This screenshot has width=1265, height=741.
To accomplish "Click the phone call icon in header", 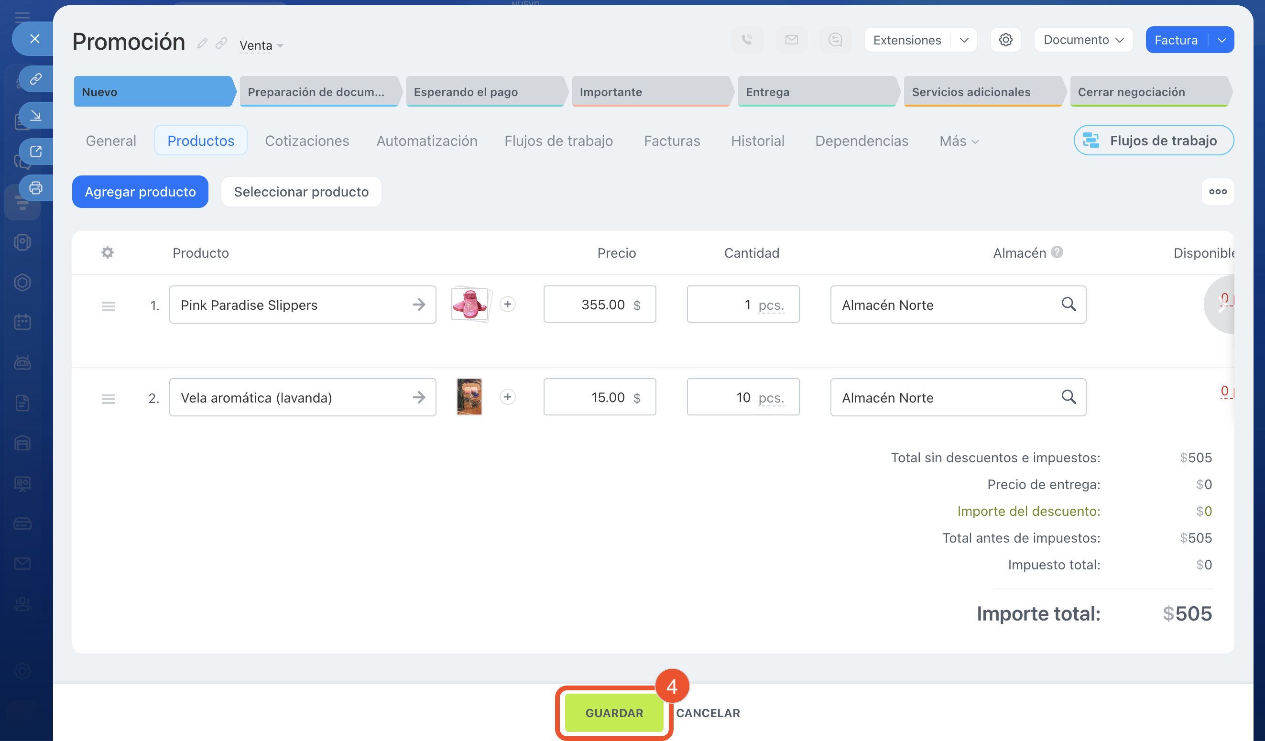I will (747, 40).
